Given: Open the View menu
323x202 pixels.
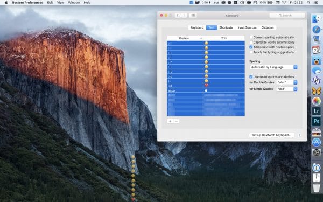Looking at the screenshot, I should click(60, 3).
